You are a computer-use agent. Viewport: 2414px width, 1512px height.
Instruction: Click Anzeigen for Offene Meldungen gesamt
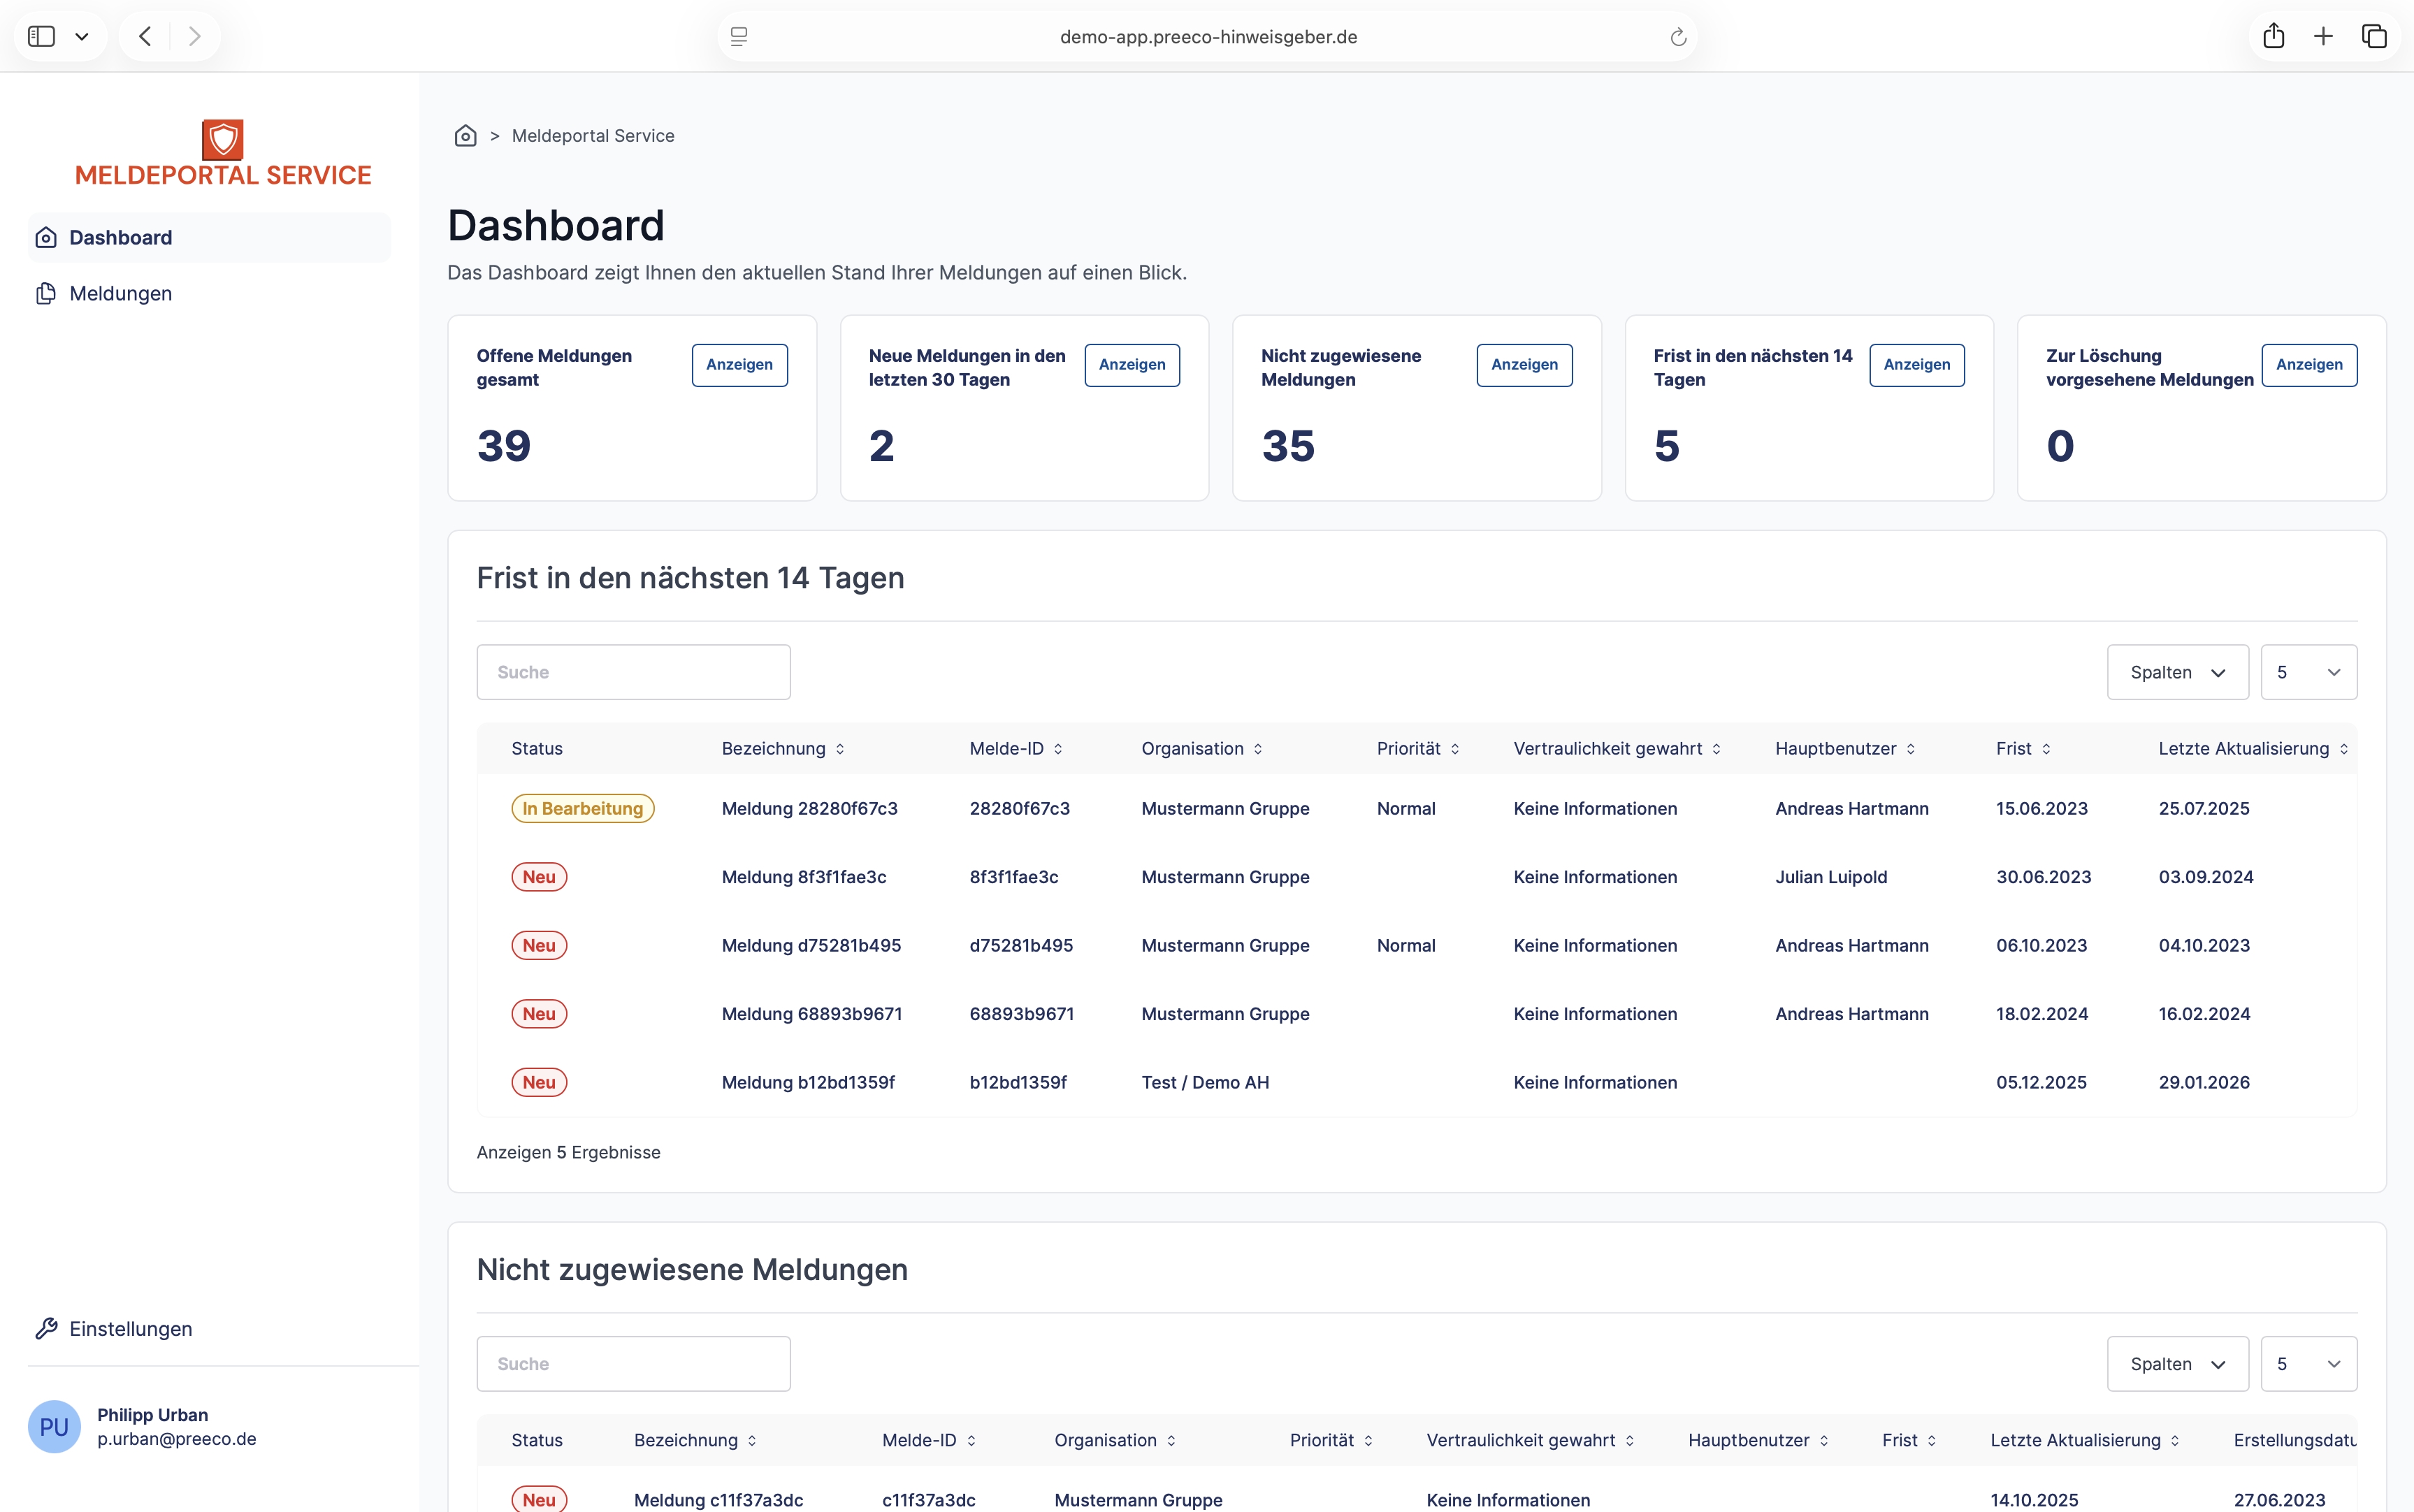739,365
